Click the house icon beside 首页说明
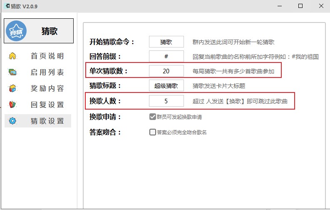330x210 pixels. tap(12, 56)
